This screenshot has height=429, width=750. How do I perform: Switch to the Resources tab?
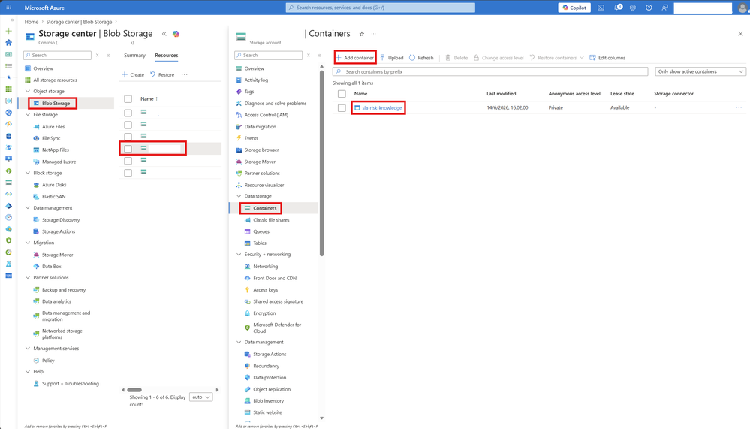tap(167, 56)
